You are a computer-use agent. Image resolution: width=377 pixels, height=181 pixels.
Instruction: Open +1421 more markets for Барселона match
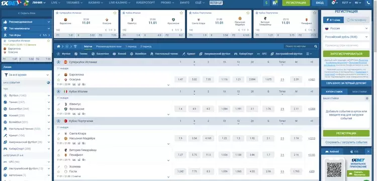[312, 79]
